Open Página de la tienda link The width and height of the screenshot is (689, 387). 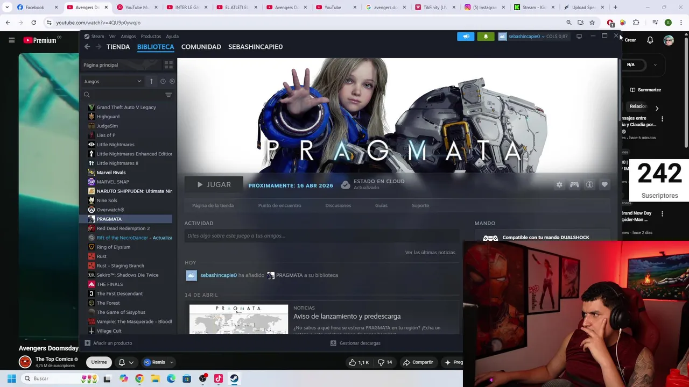(213, 205)
